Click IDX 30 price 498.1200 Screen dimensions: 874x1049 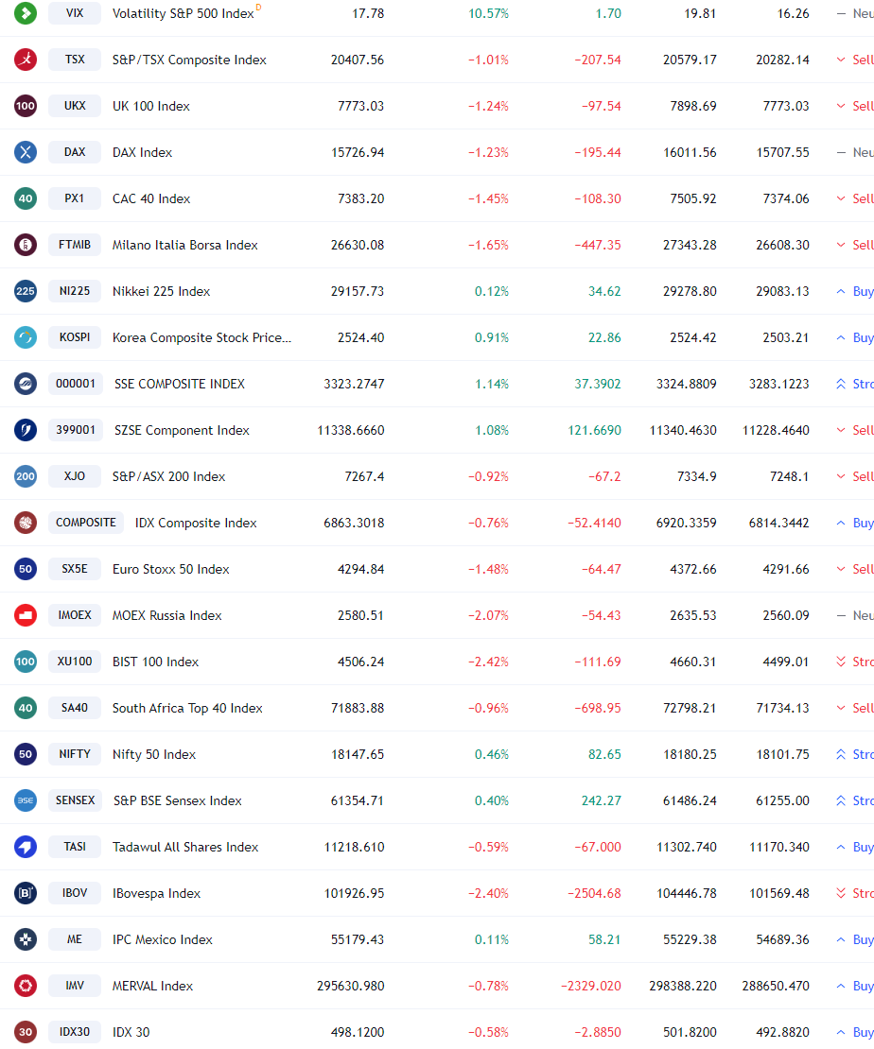(357, 1032)
